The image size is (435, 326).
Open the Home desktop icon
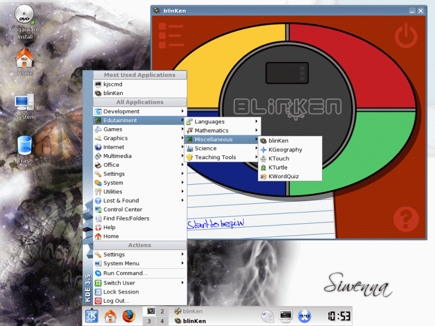[24, 62]
